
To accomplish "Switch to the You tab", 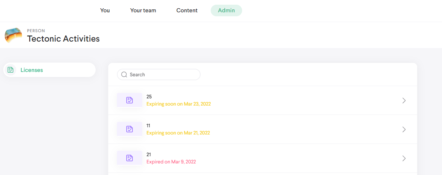I will [x=105, y=10].
